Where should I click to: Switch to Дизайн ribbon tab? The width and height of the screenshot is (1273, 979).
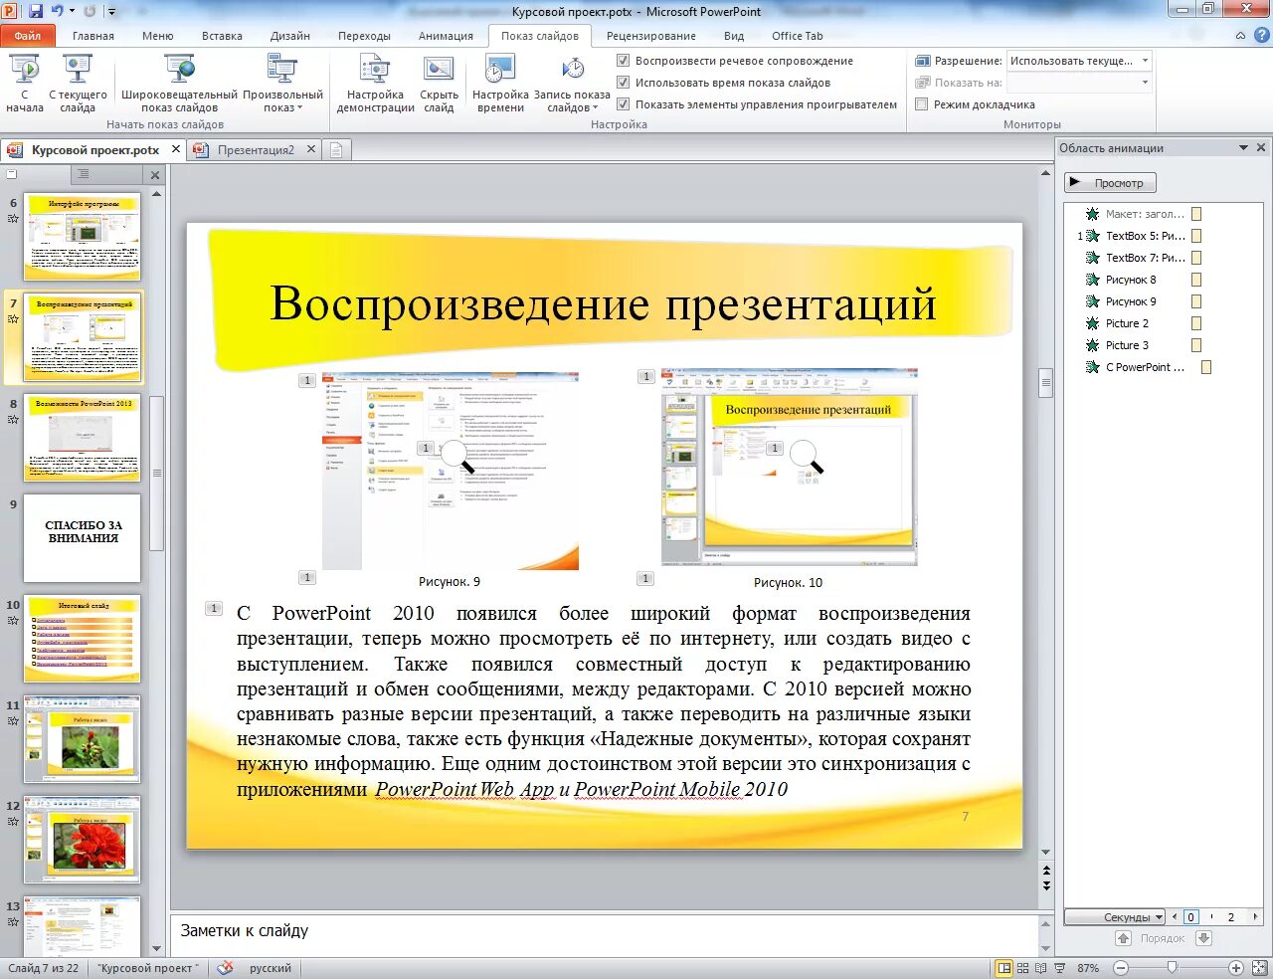290,36
